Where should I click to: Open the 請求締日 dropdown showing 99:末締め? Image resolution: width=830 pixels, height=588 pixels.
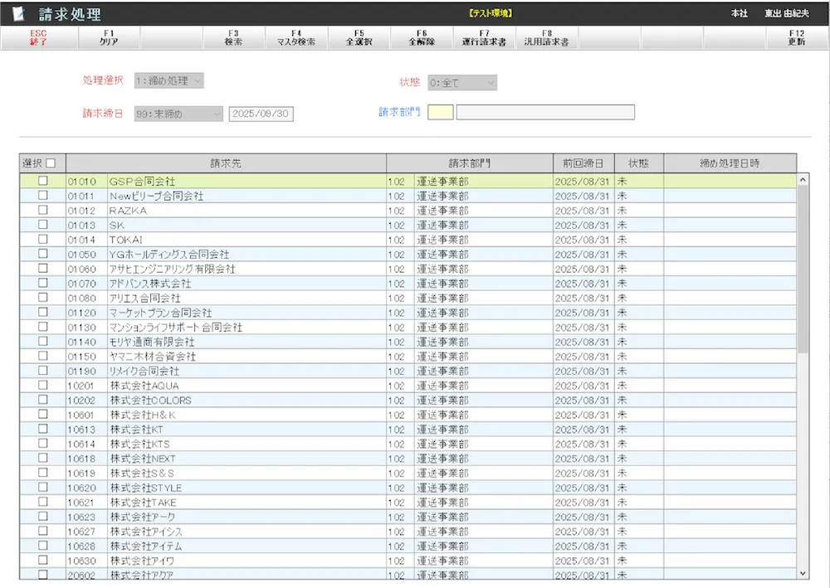tap(178, 114)
